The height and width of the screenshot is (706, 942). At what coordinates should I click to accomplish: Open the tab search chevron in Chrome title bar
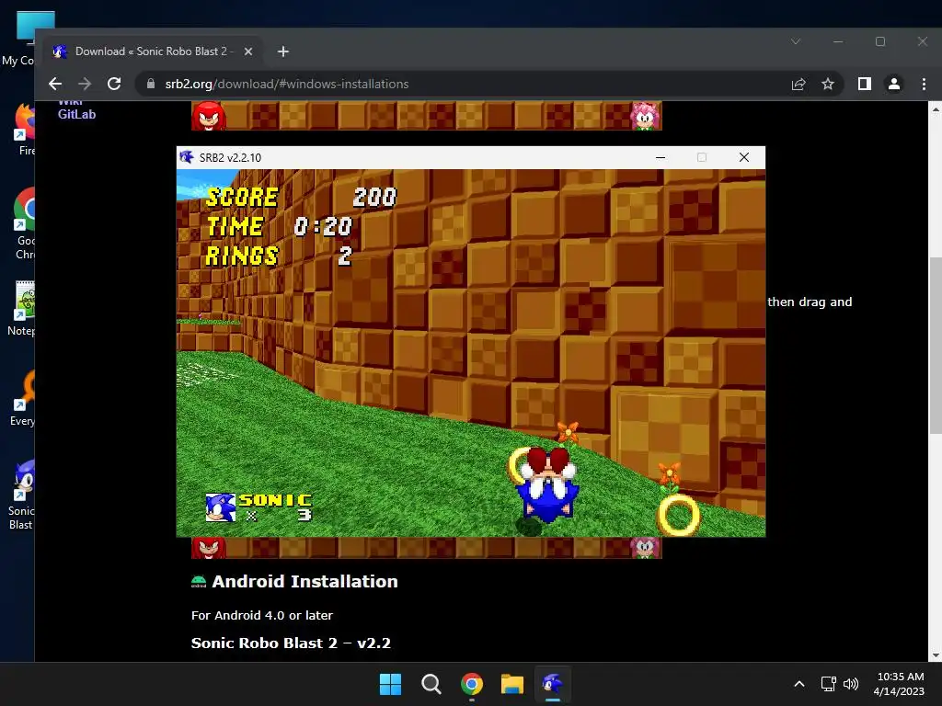coord(796,41)
